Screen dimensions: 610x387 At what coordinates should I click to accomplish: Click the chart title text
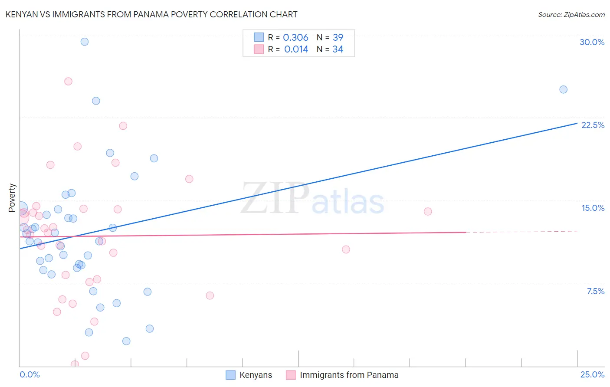(x=151, y=14)
